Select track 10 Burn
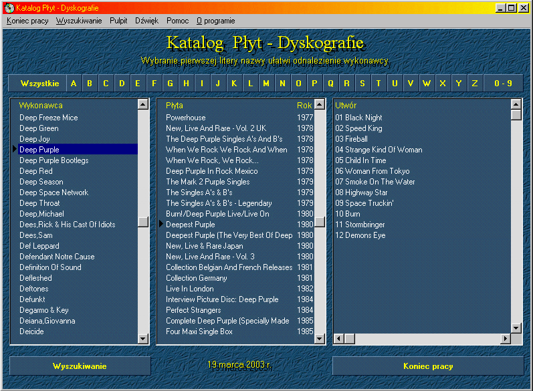 [x=347, y=214]
